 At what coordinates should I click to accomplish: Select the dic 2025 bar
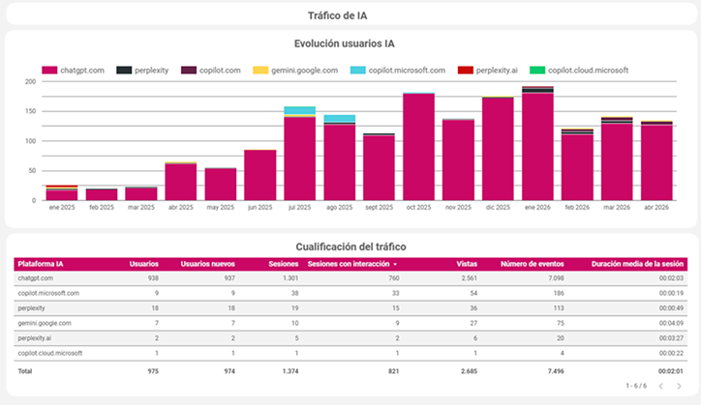pos(498,148)
